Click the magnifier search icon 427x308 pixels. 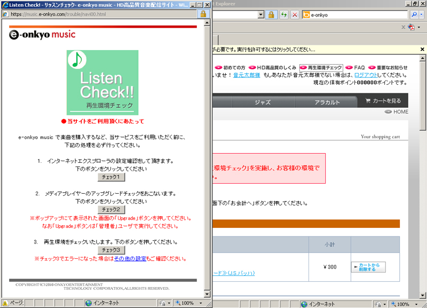tap(414, 14)
